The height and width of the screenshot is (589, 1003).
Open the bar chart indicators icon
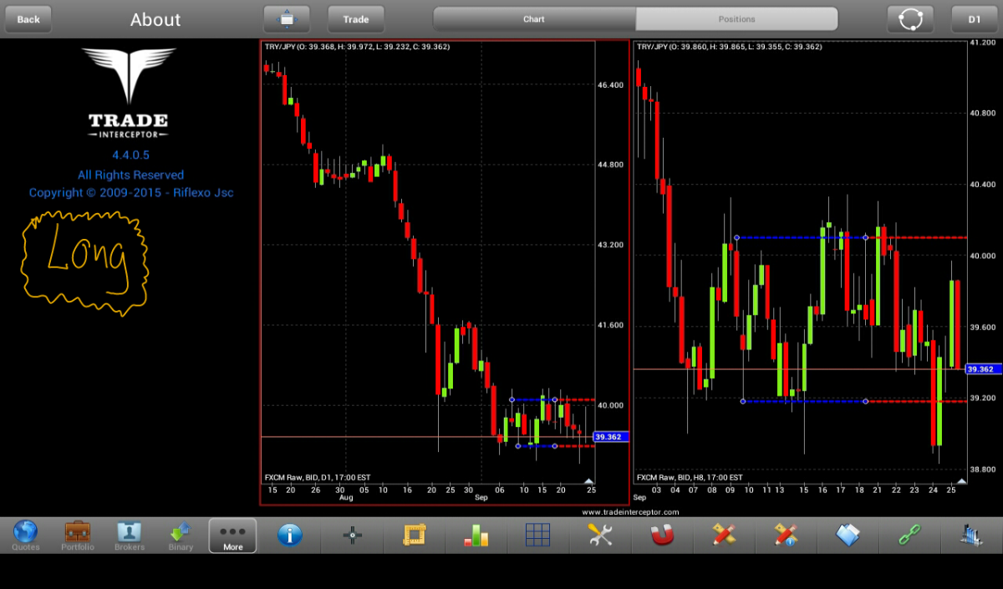pyautogui.click(x=476, y=535)
